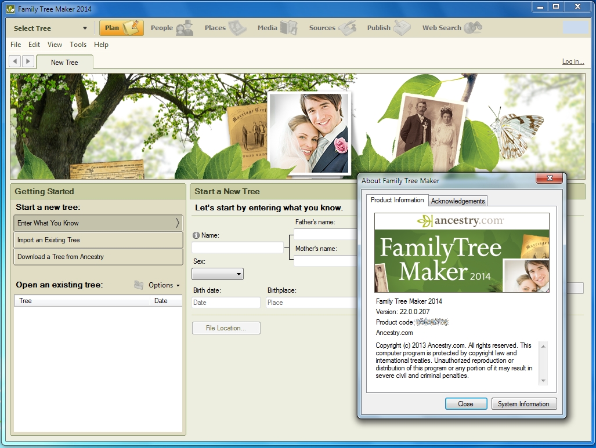Open the Tools menu

78,45
